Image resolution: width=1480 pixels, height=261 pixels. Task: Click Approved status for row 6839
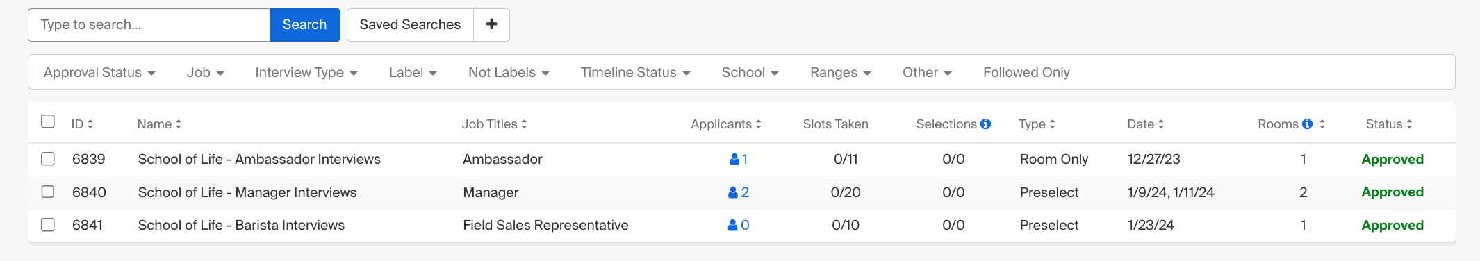point(1392,159)
